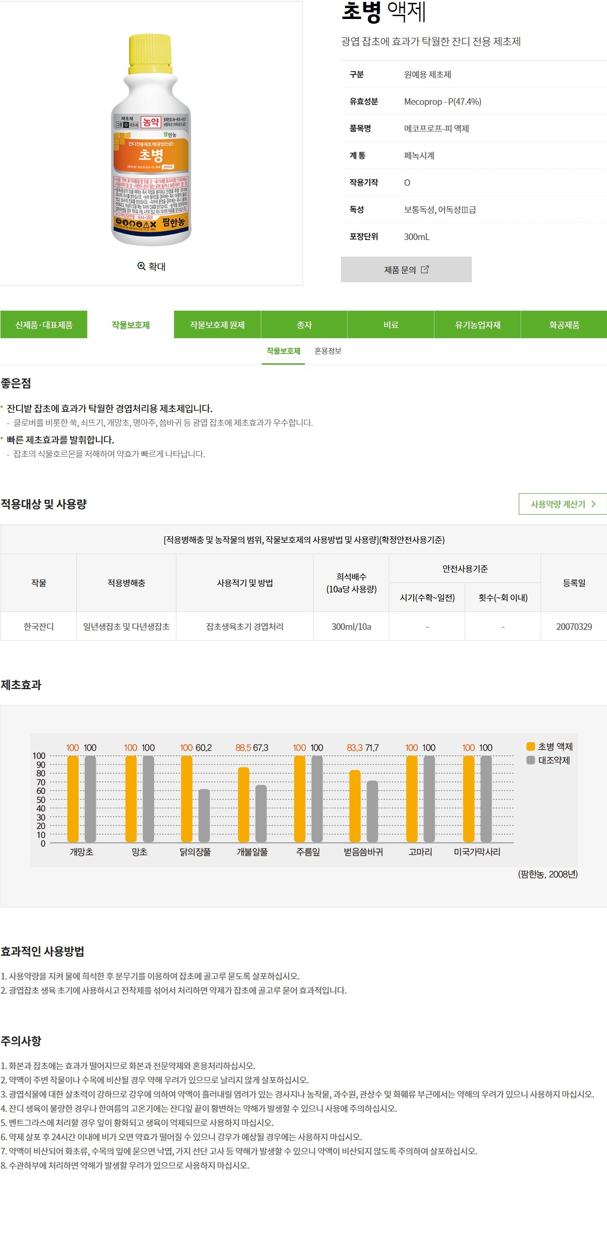Click the 보통독성, 어독성Ⅲ급 toxicity value
607x1256 pixels.
(x=440, y=210)
